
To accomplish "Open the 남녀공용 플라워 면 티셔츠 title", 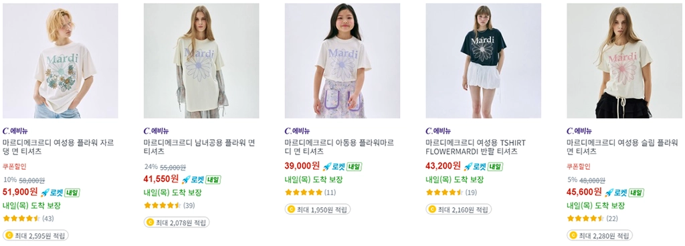I will click(199, 147).
